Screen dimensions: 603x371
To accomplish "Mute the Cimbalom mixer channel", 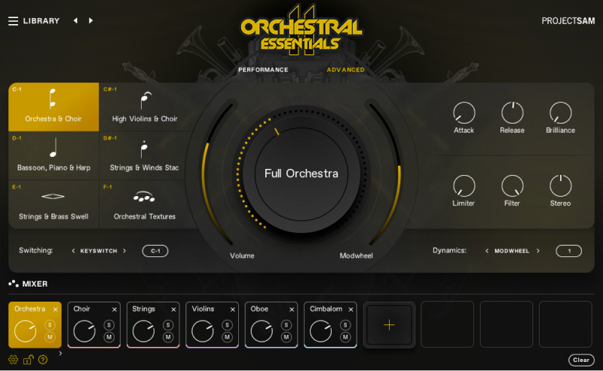I will (x=345, y=337).
